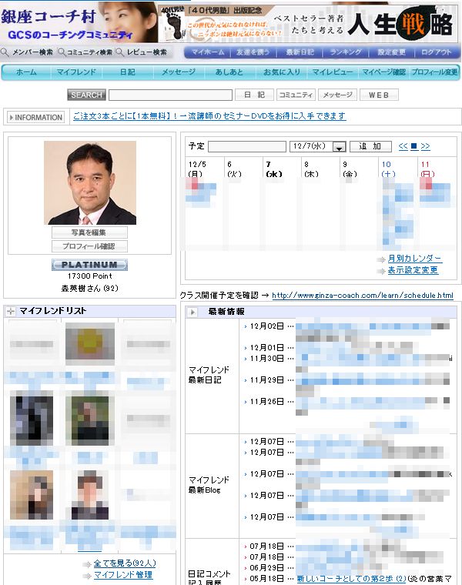Jump to current week square icon
462x585 pixels.
(413, 146)
